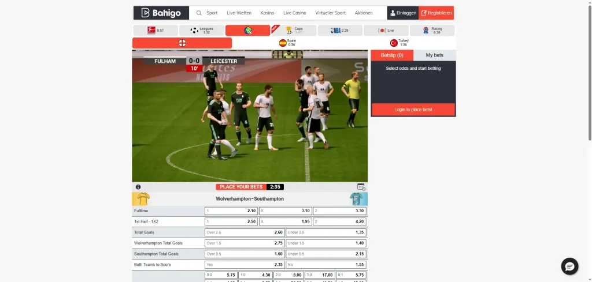The height and width of the screenshot is (282, 592).
Task: Open search via the magnifier icon
Action: (199, 13)
